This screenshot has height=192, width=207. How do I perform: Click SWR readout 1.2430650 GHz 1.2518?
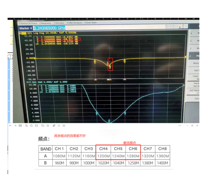click(58, 92)
